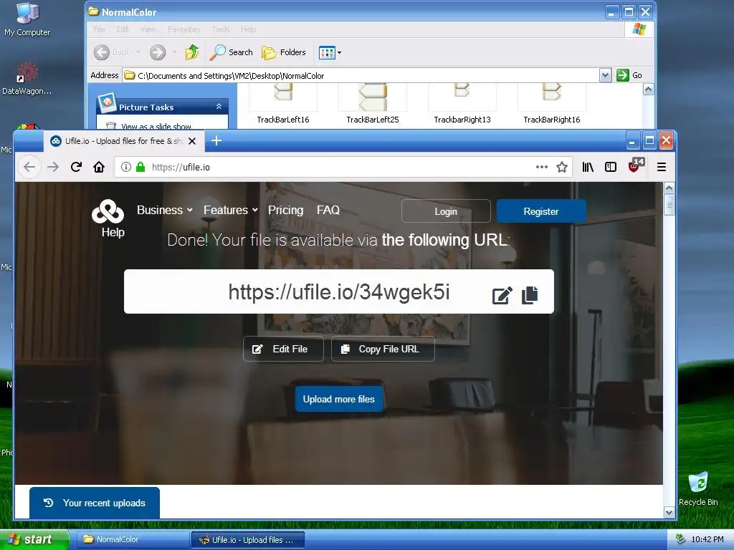Viewport: 734px width, 550px height.
Task: Expand the Features dropdown menu
Action: (x=230, y=210)
